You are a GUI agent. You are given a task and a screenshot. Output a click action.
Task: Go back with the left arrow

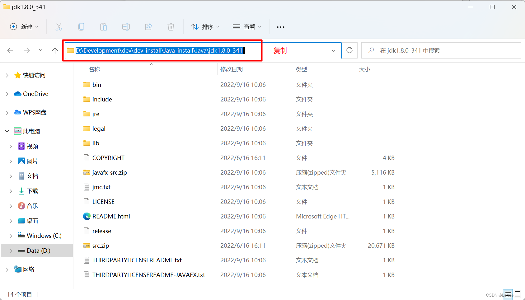click(10, 50)
